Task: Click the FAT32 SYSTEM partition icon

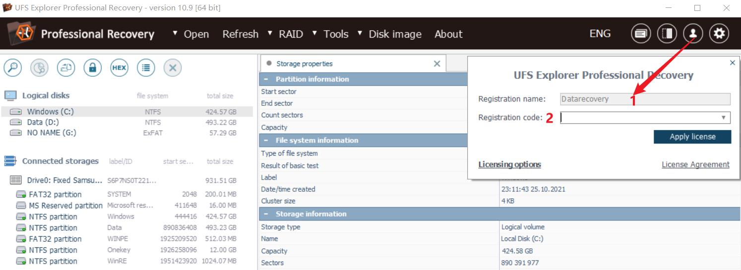Action: coord(21,194)
